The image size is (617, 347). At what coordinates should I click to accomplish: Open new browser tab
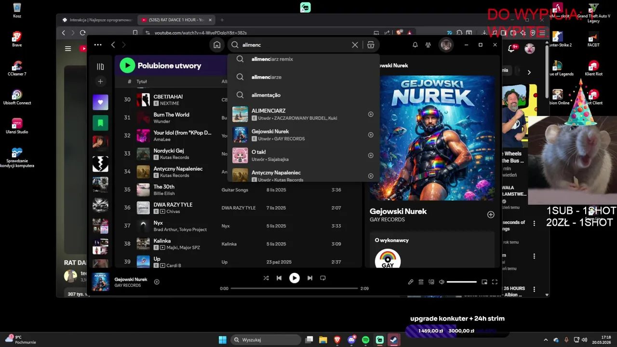(222, 20)
